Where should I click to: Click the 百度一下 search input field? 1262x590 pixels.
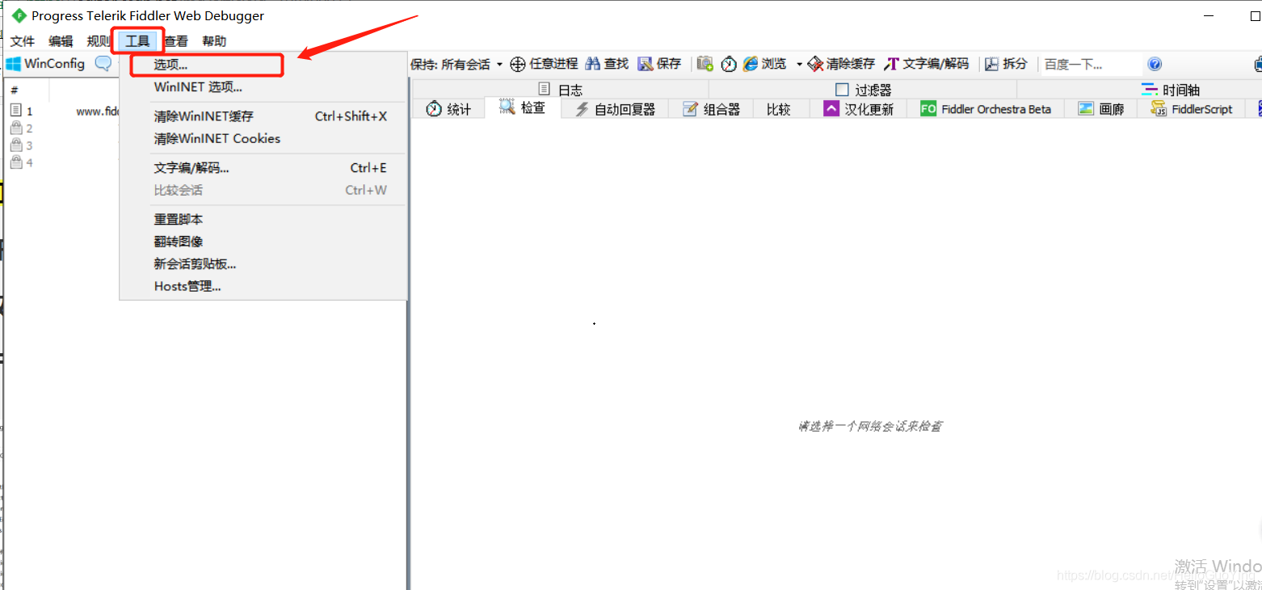(1091, 64)
